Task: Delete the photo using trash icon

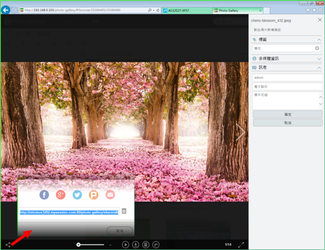Action: pyautogui.click(x=146, y=245)
